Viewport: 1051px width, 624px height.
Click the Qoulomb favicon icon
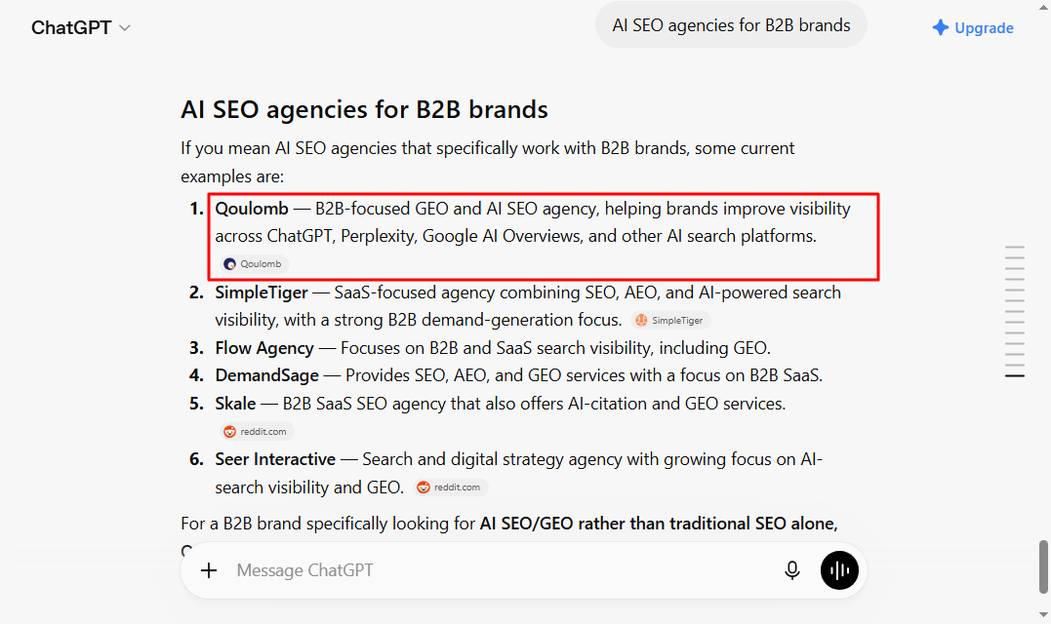coord(230,264)
